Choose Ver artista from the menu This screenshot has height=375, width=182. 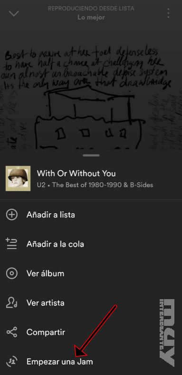tap(91, 303)
